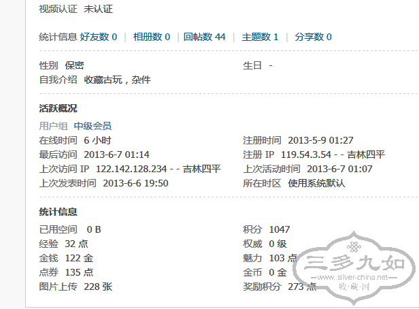This screenshot has width=419, height=309.
Task: Open the 好友数 0 friends link
Action: coord(99,37)
